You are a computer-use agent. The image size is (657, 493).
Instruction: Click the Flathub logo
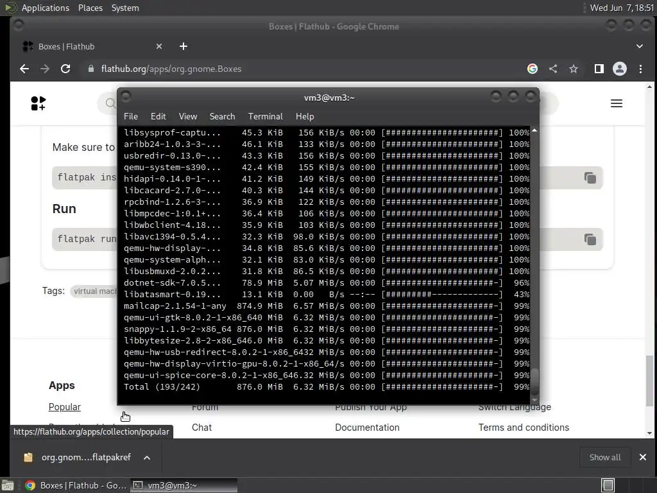38,103
